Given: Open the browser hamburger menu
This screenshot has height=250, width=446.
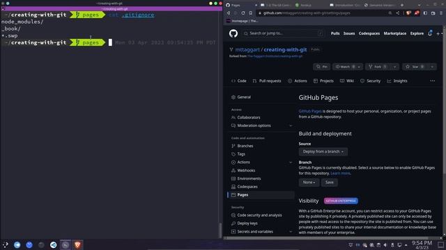Looking at the screenshot, I should pyautogui.click(x=441, y=13).
